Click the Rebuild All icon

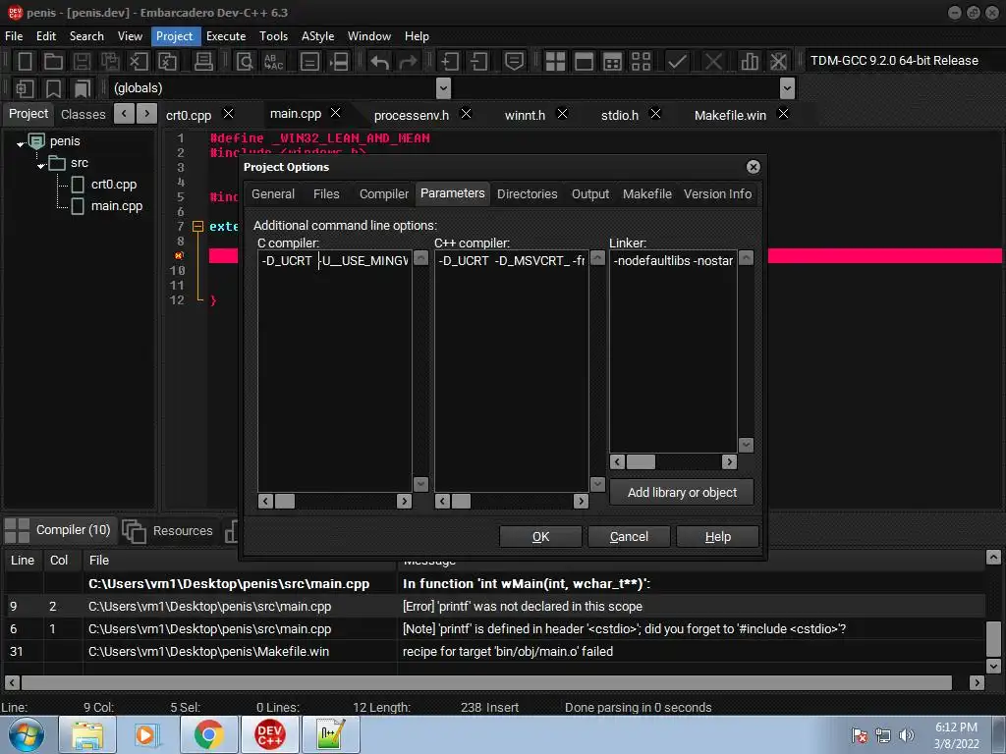click(x=641, y=62)
